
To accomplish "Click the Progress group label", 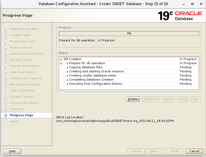I will point(65,27).
